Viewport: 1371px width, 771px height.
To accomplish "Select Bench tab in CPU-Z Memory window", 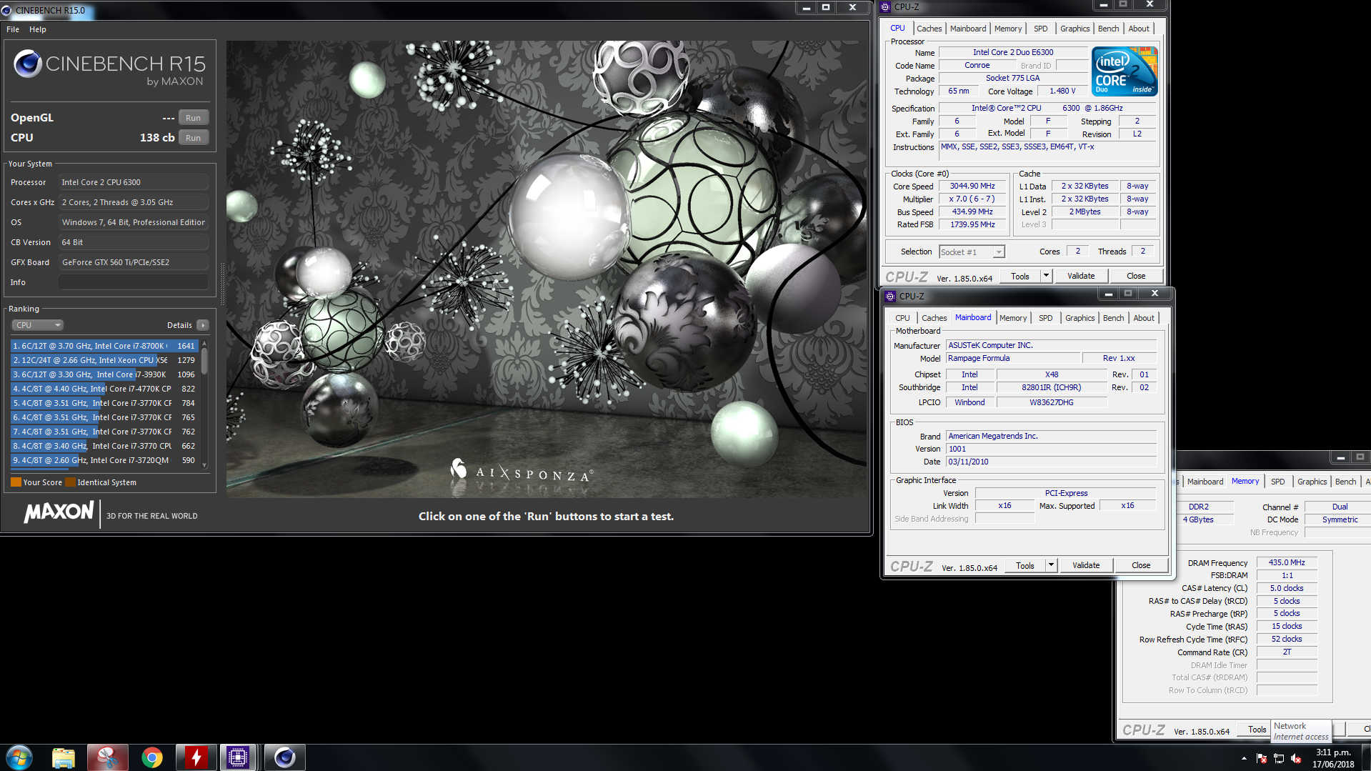I will (x=1345, y=482).
